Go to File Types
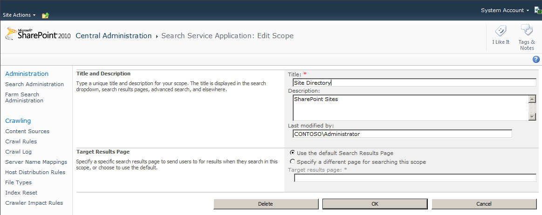This screenshot has height=215, width=542. 19,182
